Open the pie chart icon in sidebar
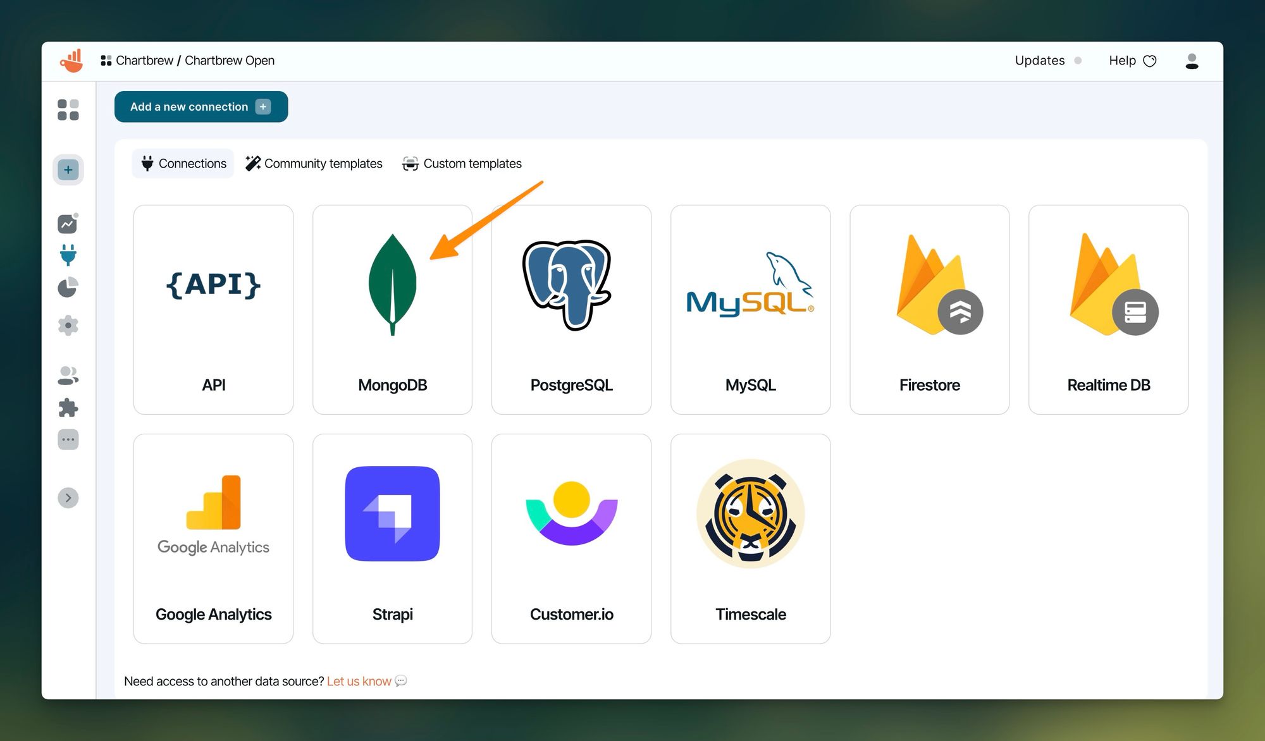 pyautogui.click(x=68, y=288)
